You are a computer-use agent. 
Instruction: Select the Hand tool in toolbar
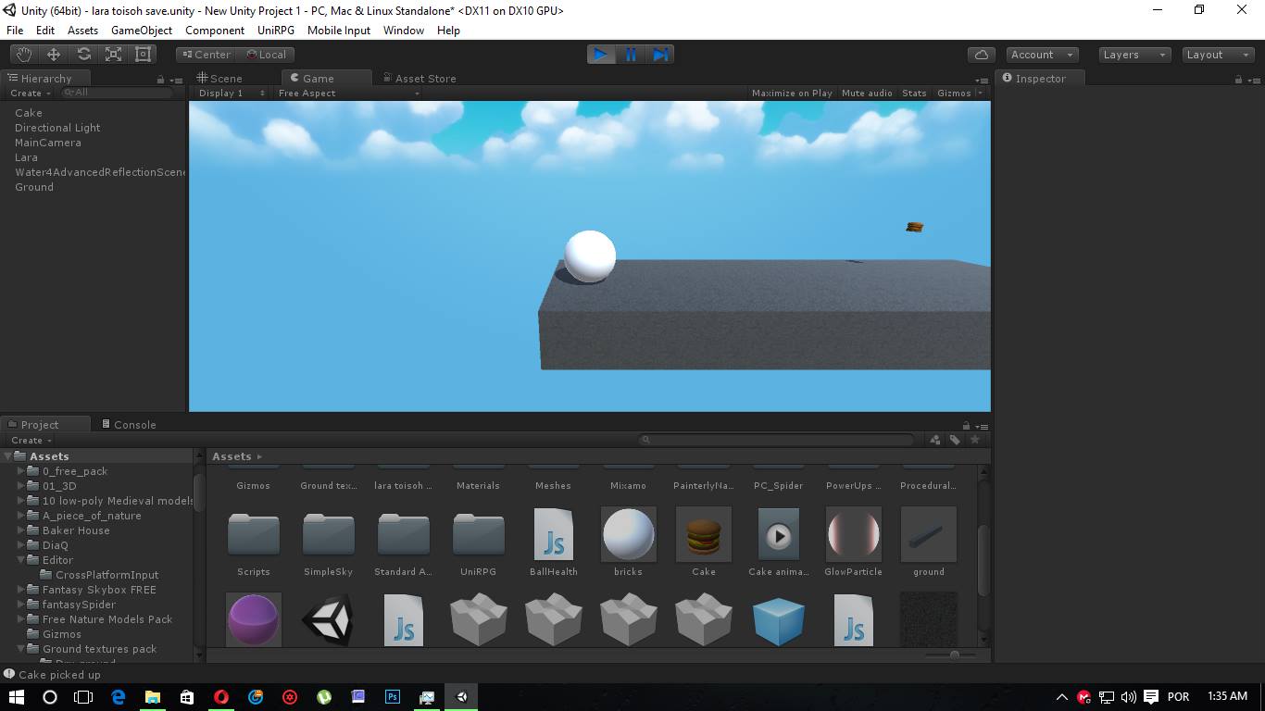(24, 55)
